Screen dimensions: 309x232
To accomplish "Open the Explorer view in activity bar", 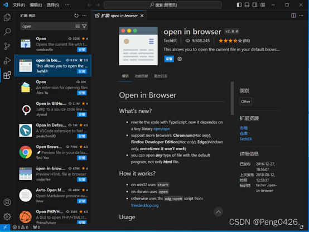I will tap(7, 17).
